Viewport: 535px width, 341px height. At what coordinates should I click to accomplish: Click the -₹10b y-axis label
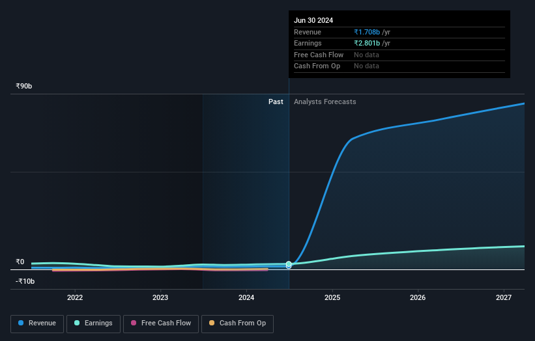click(x=25, y=281)
